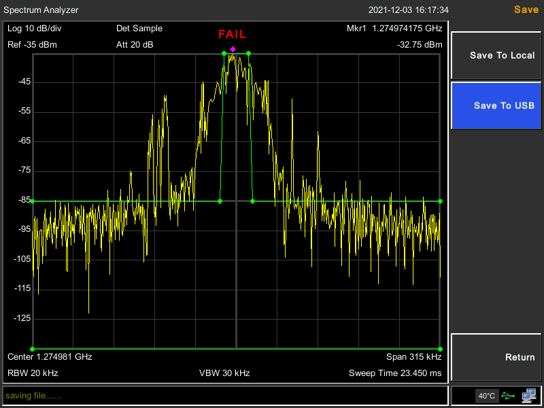The height and width of the screenshot is (408, 544).
Task: Click the Spectrum Analyzer title text
Action: pos(41,10)
